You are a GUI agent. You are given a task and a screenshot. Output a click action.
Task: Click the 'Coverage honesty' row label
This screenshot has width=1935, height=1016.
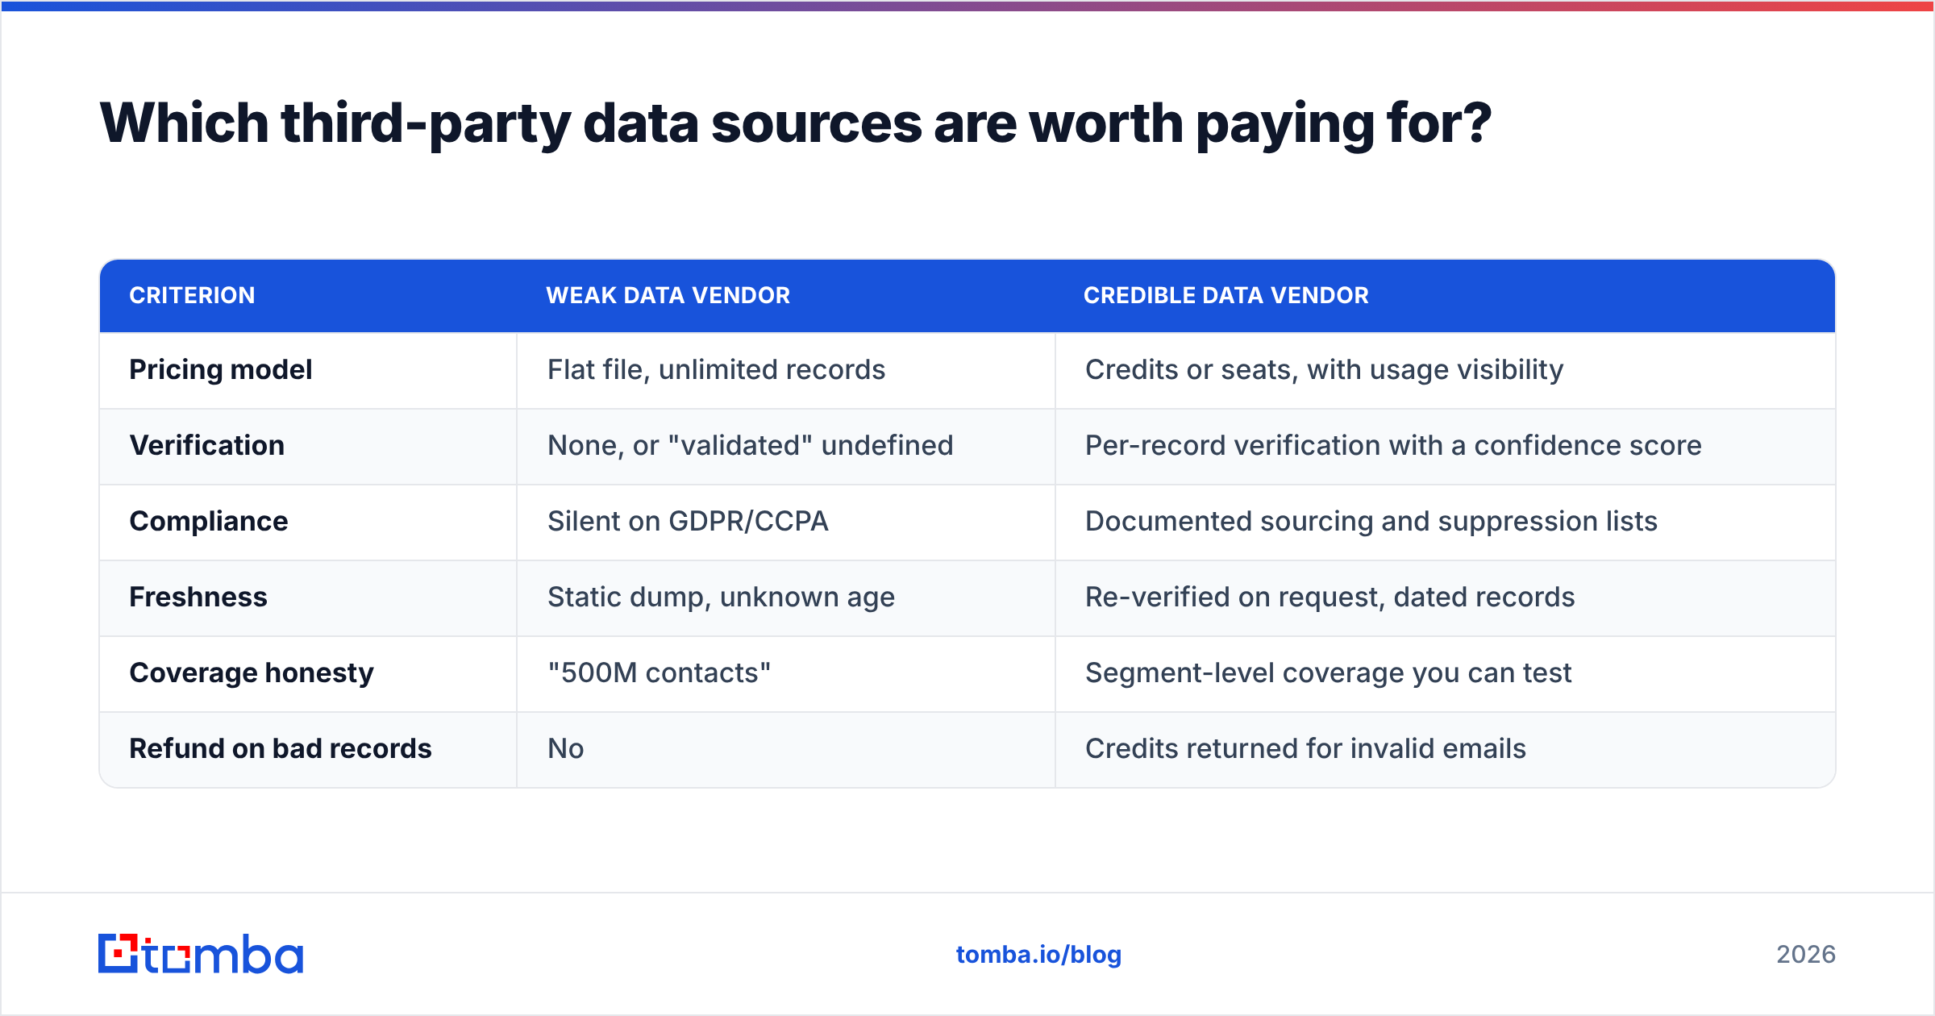251,672
